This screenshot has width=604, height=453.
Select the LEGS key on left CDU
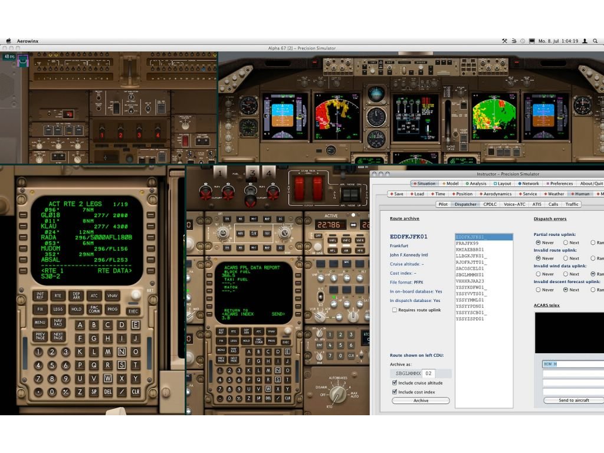pos(58,309)
